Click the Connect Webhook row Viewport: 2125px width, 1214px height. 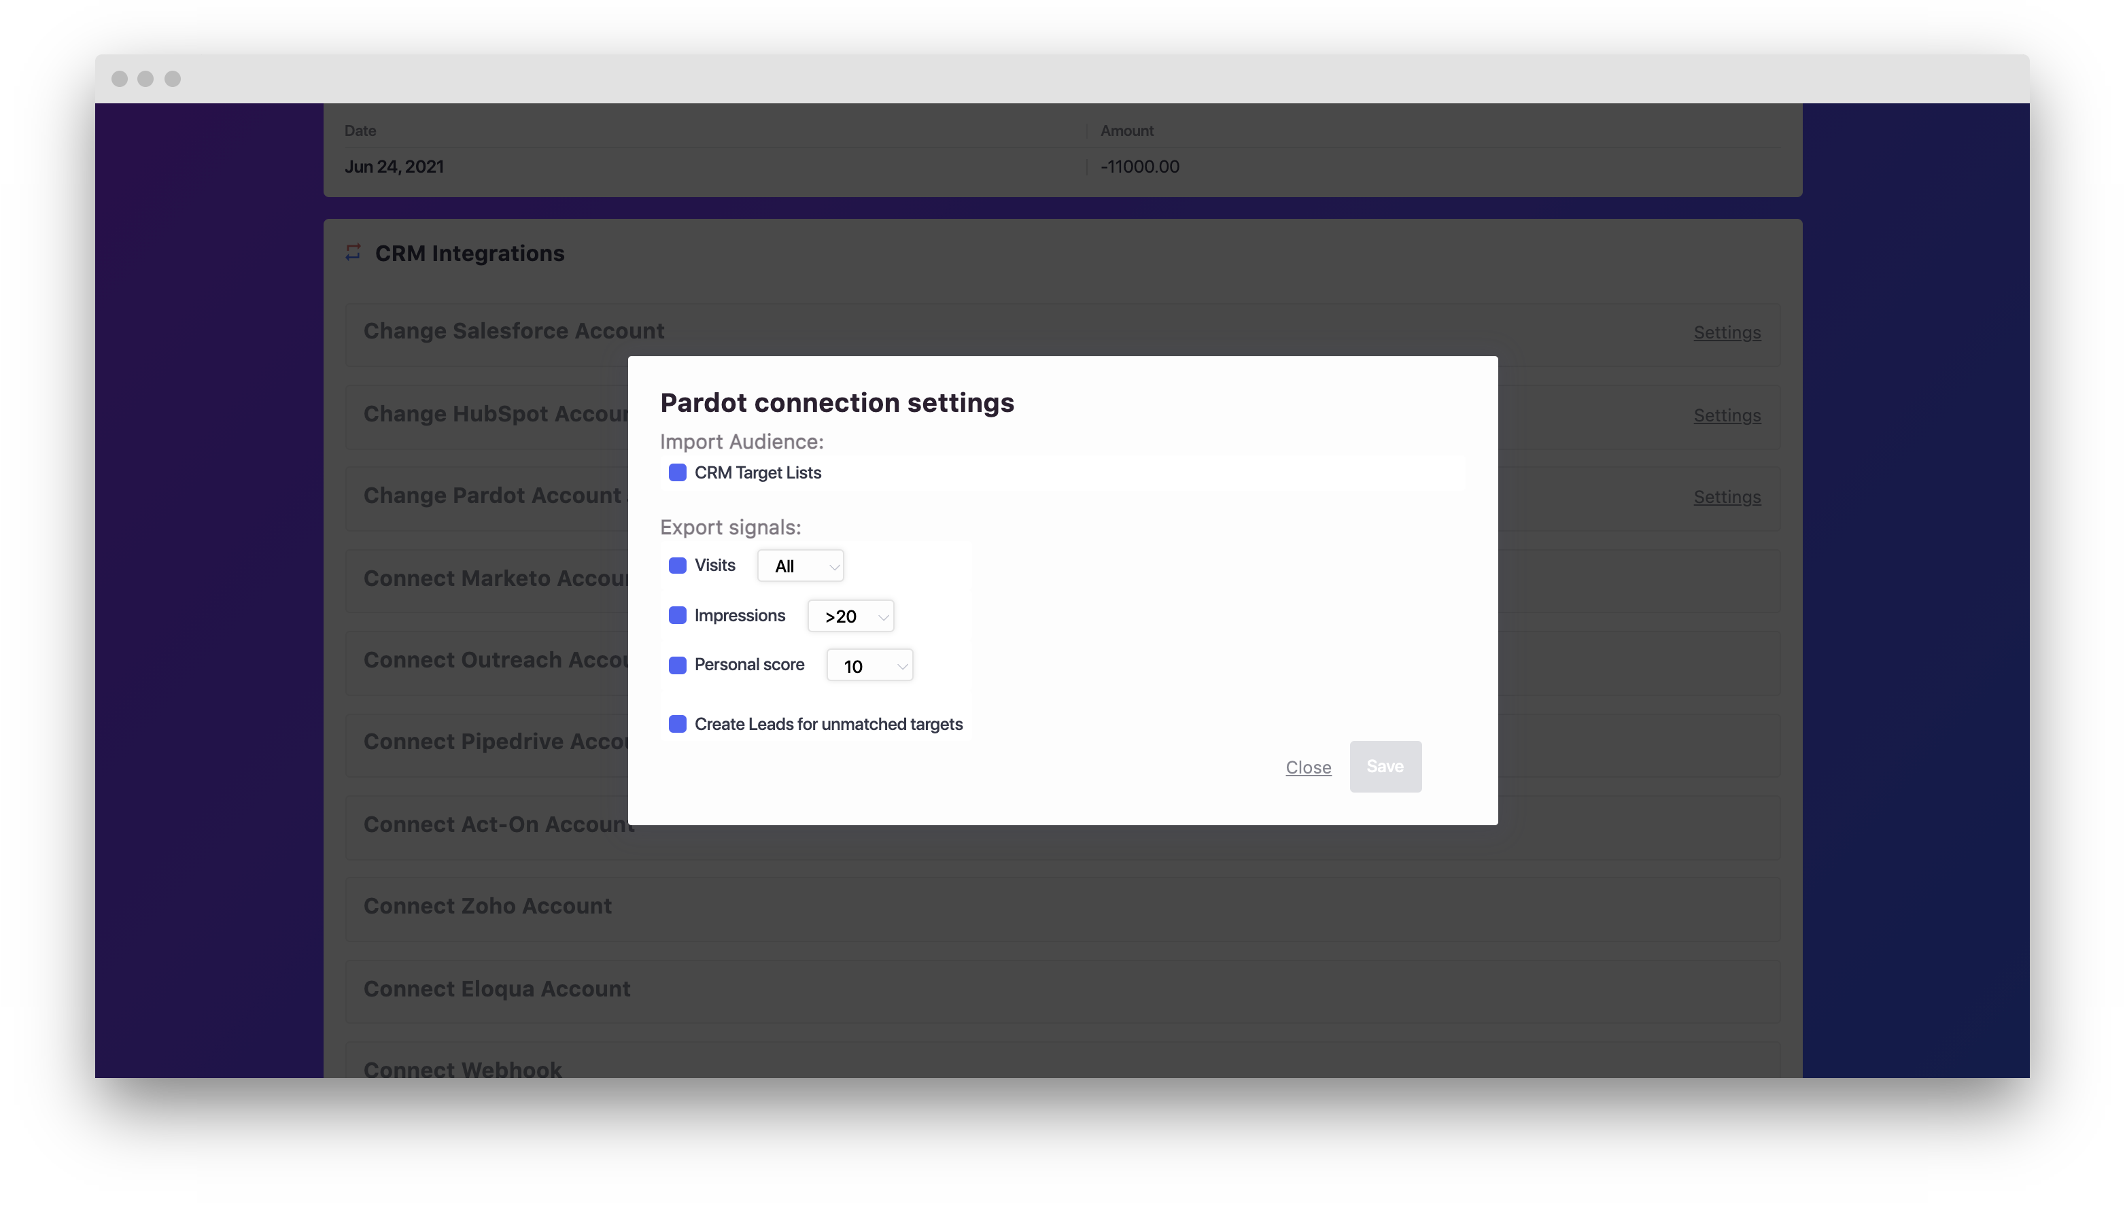coord(463,1068)
